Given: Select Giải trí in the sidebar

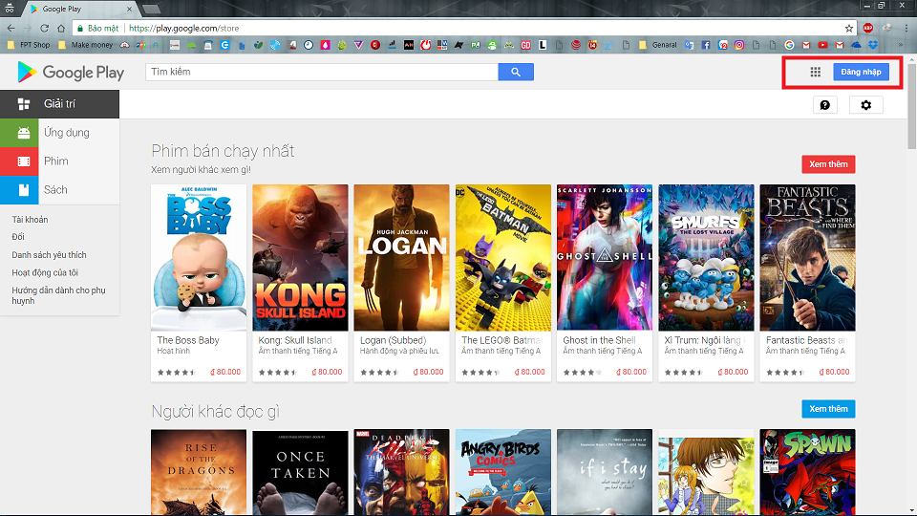Looking at the screenshot, I should [59, 104].
